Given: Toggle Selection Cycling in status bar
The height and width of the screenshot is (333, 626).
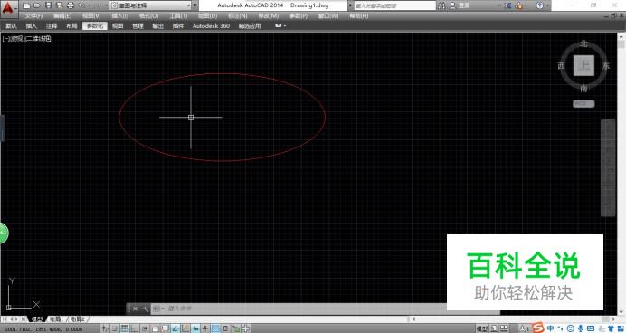Looking at the screenshot, I should pos(235,328).
